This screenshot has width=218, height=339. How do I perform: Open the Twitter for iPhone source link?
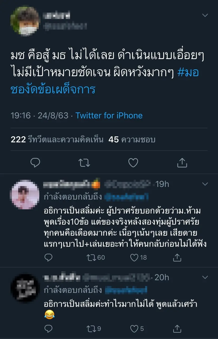[x=109, y=115]
